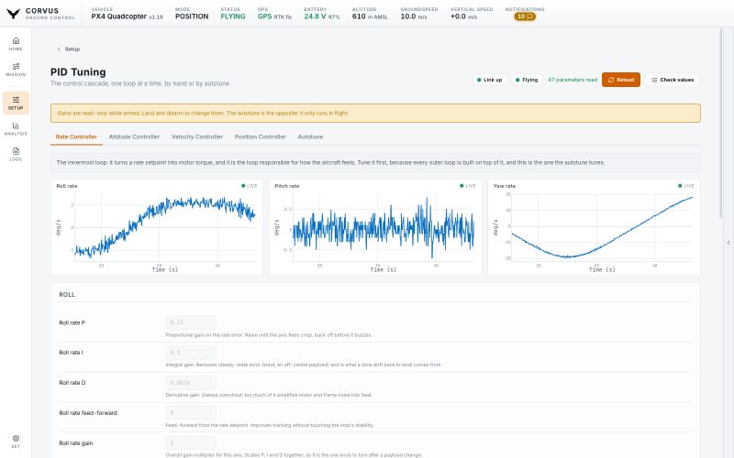The height and width of the screenshot is (458, 734).
Task: Click the battery reading '24.8 V'
Action: click(315, 16)
